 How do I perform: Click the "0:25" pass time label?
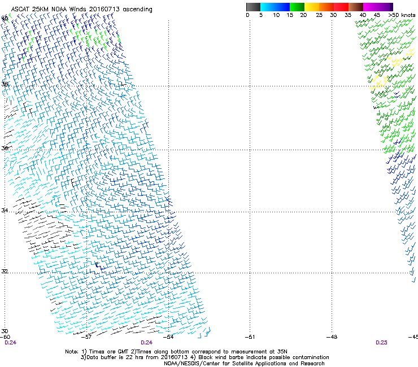381,343
